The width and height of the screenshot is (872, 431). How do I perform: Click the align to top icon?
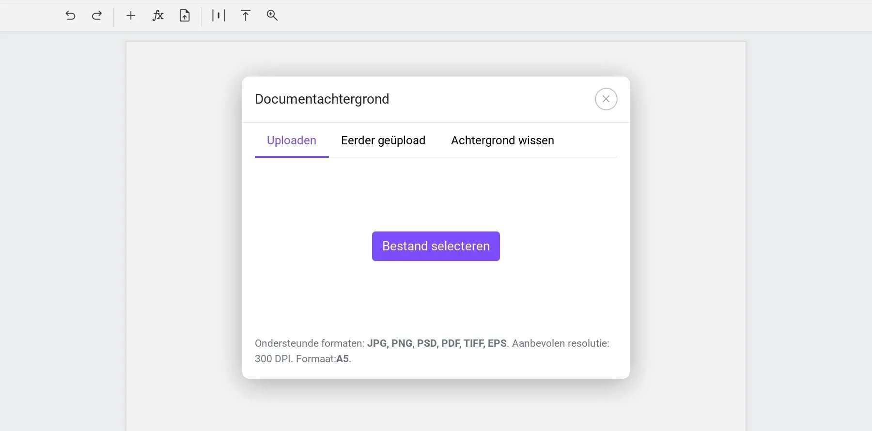click(x=246, y=15)
